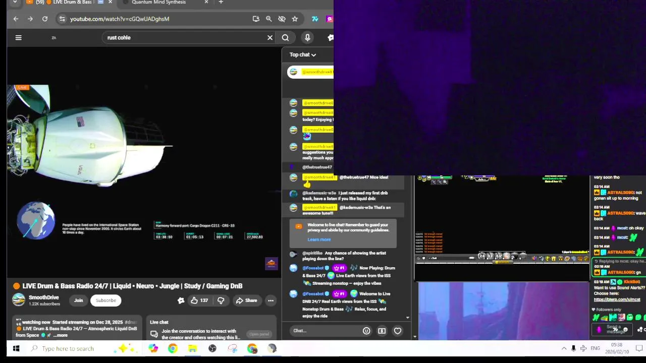Open the emoji picker in live chat
This screenshot has height=363, width=646.
366,331
